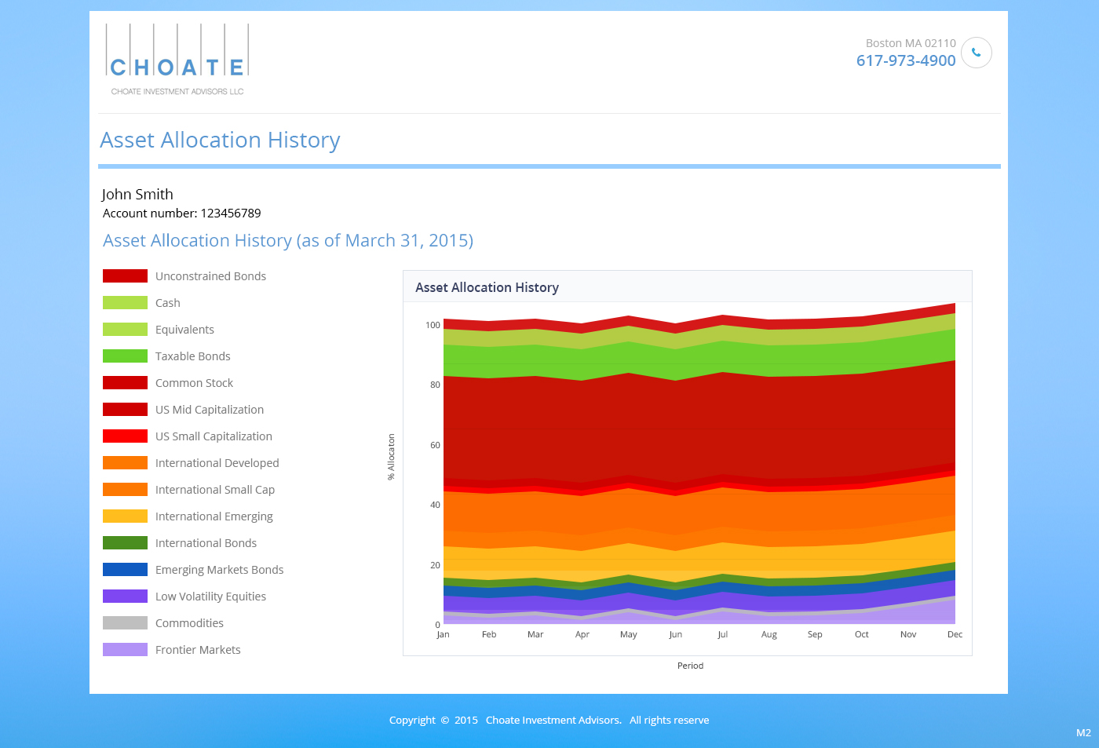Click the Taxable Bonds green swatch
Viewport: 1099px width, 748px height.
(x=125, y=356)
